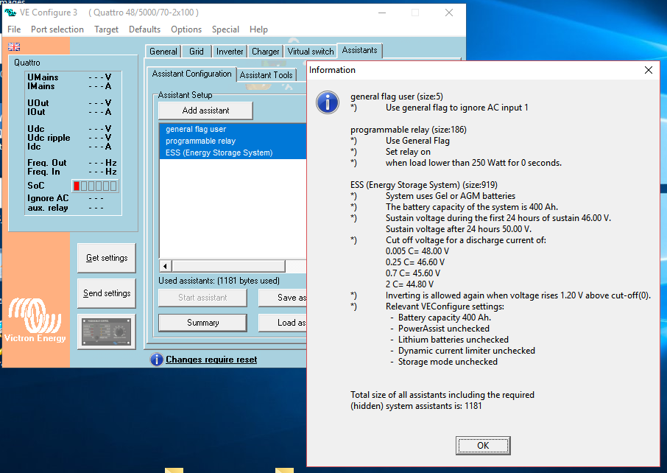Click the Freq. Out reading
This screenshot has height=473, width=667.
pos(102,163)
